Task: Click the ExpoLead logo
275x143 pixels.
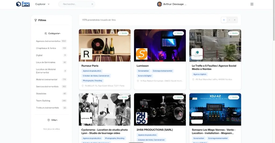Action: [23, 4]
